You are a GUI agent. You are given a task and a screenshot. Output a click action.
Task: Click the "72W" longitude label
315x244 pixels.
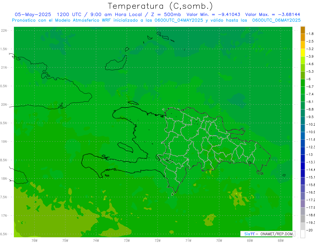(x=157, y=240)
